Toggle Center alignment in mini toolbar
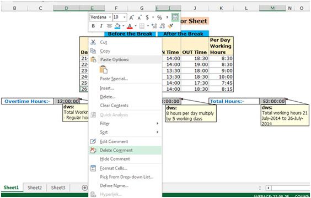Viewport: 311px width, 198px height. [x=109, y=26]
